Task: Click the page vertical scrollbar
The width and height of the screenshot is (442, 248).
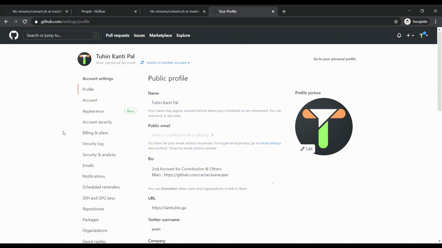Action: click(x=440, y=71)
